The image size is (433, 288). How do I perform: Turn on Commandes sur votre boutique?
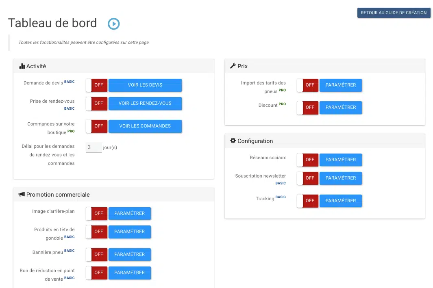click(97, 126)
